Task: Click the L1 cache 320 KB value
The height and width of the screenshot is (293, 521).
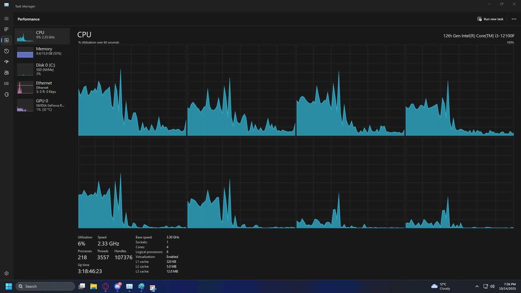Action: tap(171, 262)
